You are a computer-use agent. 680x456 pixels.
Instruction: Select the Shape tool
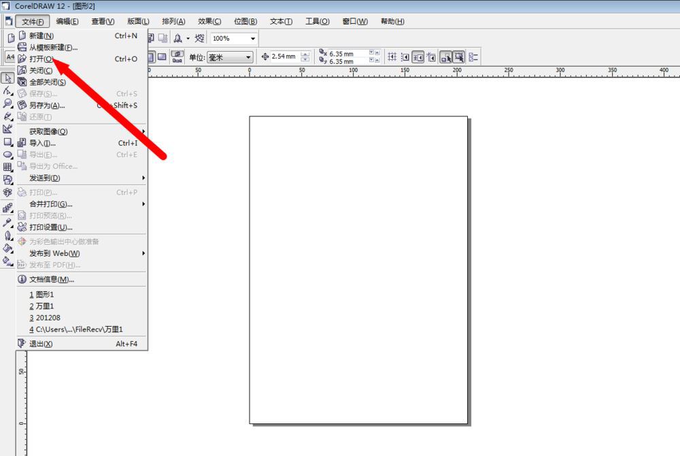click(8, 91)
